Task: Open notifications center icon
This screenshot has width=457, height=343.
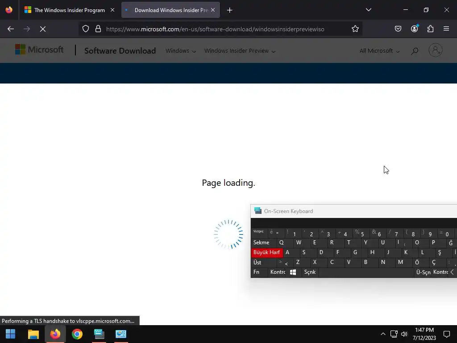Action: [x=446, y=334]
